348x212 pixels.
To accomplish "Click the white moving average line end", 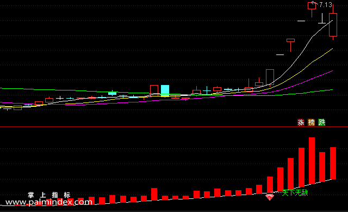I will tap(332, 21).
